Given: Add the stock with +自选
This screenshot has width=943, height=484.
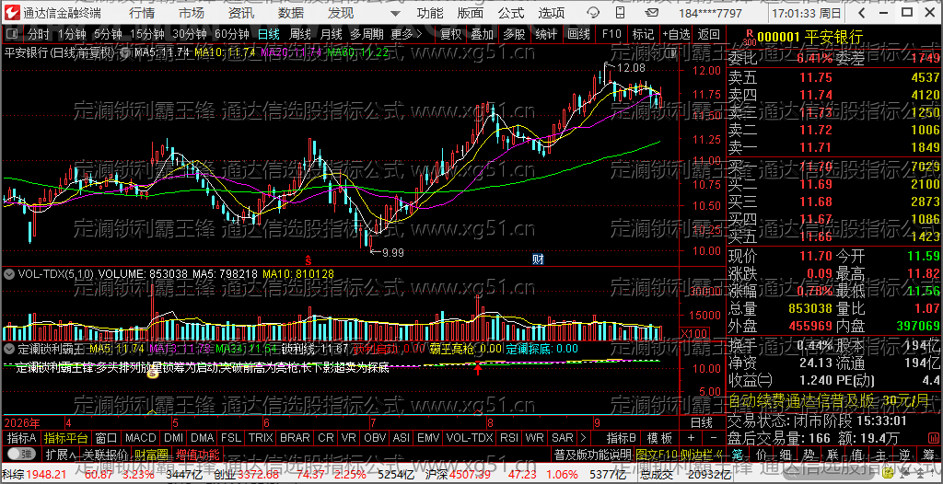Looking at the screenshot, I should [676, 34].
